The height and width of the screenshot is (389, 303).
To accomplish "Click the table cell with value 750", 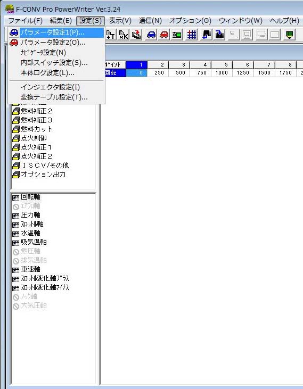I will click(201, 73).
